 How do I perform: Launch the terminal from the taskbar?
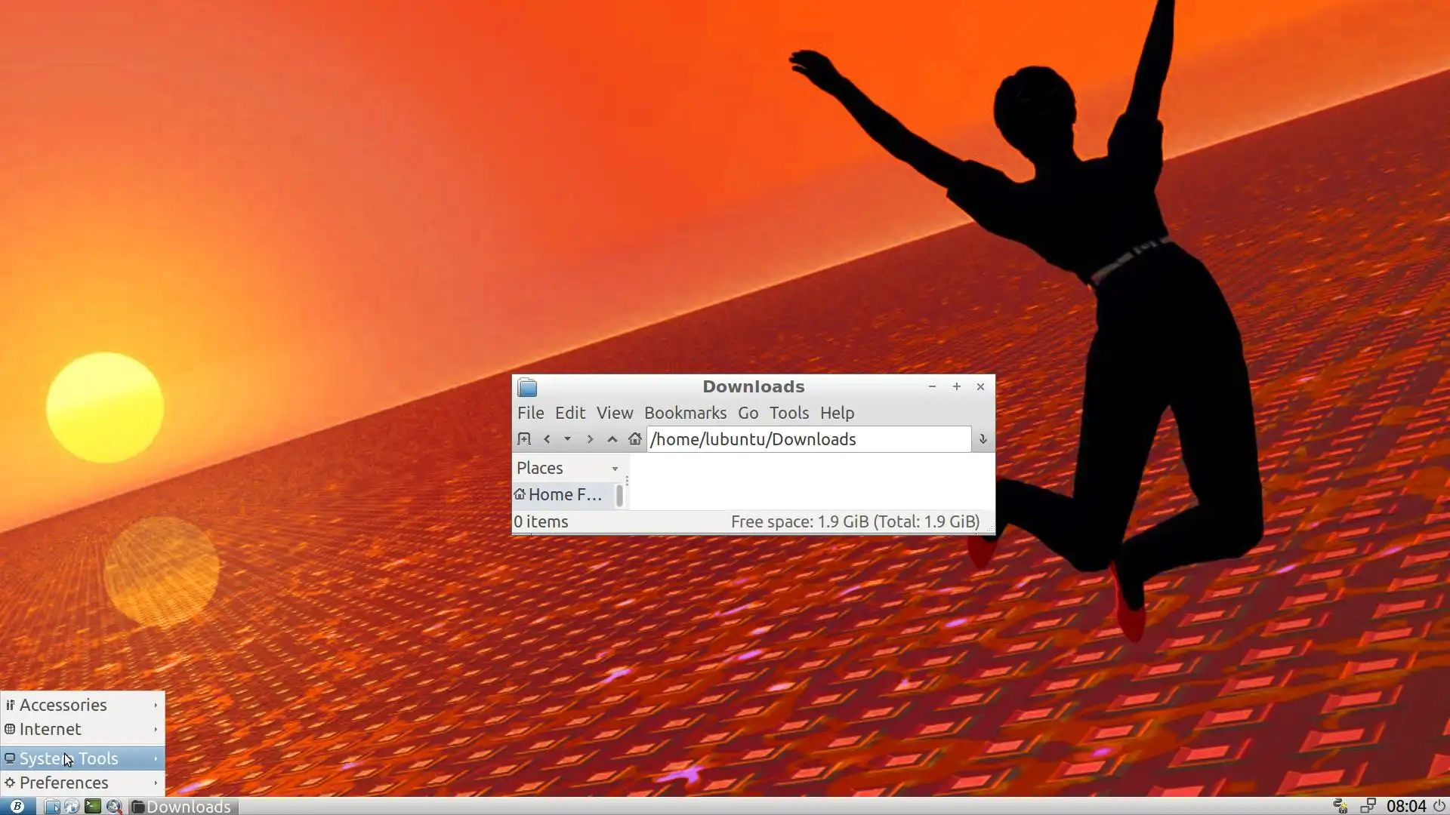coord(93,806)
